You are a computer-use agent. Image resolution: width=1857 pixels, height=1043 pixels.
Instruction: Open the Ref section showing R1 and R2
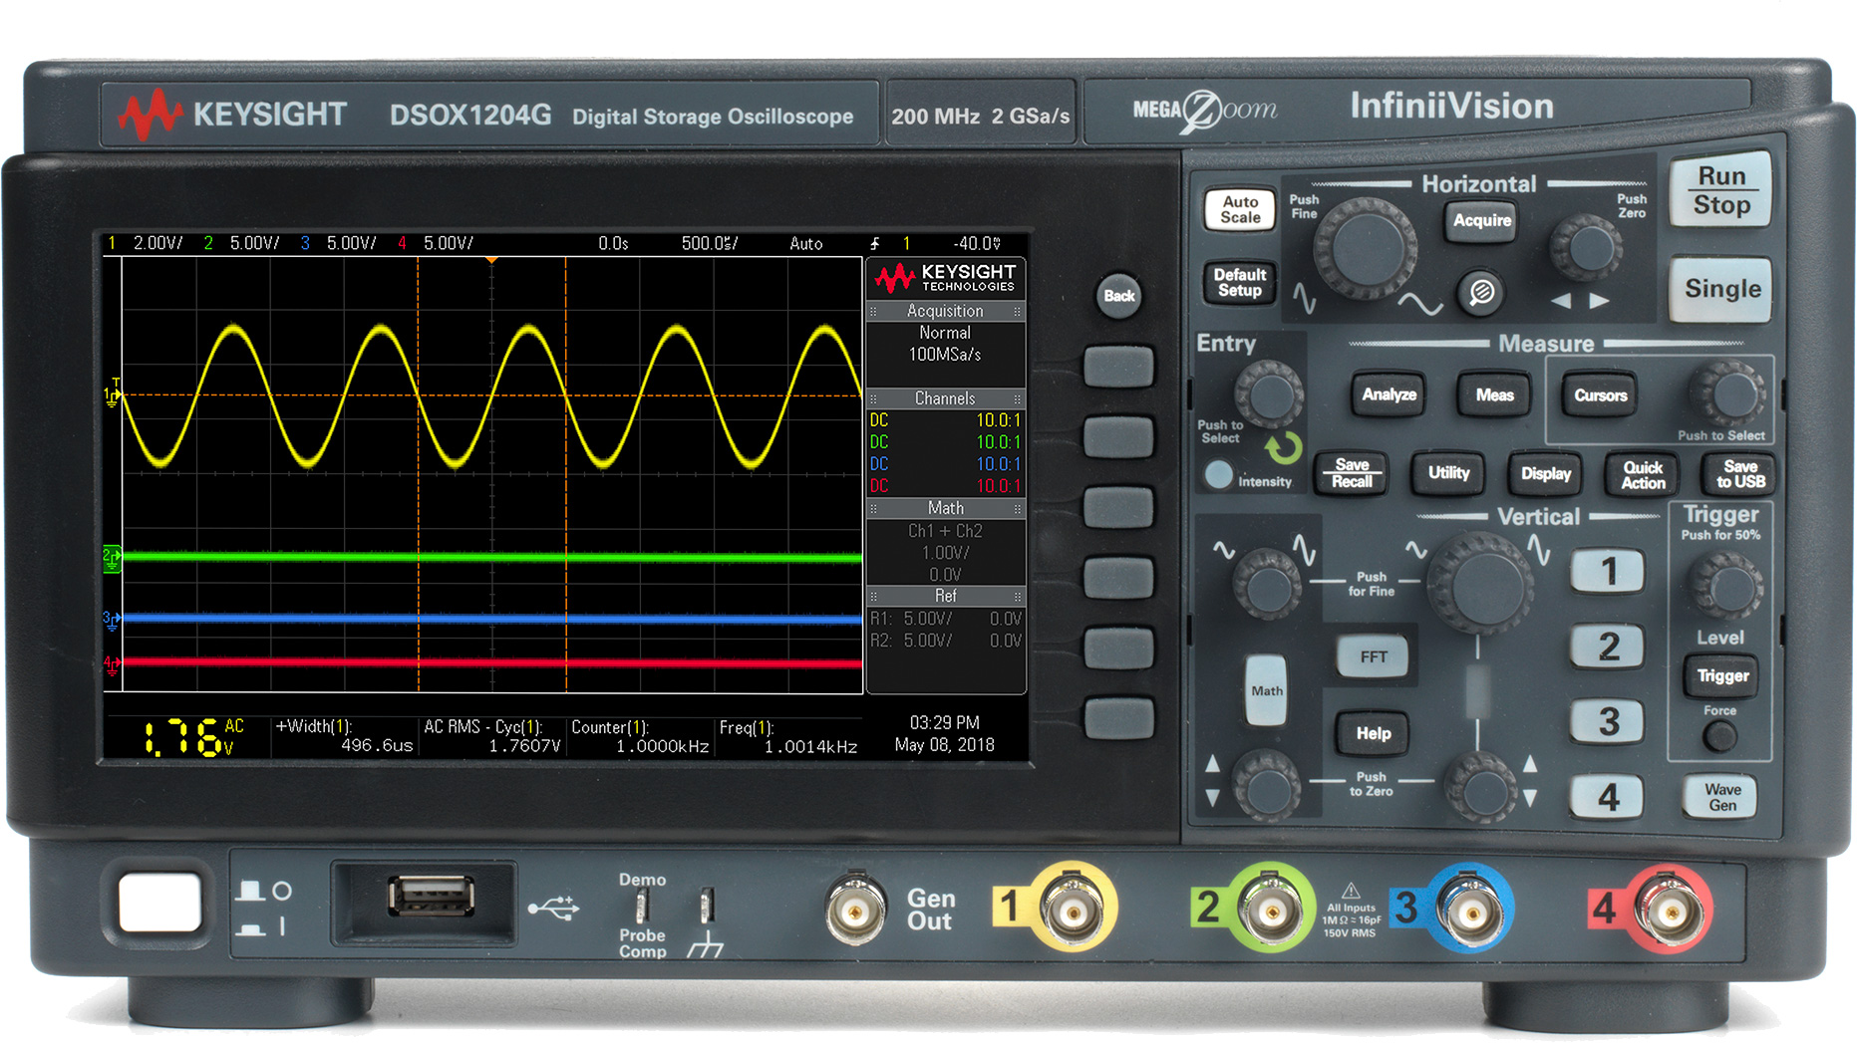coord(945,596)
